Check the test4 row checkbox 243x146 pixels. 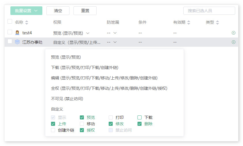click(10, 32)
